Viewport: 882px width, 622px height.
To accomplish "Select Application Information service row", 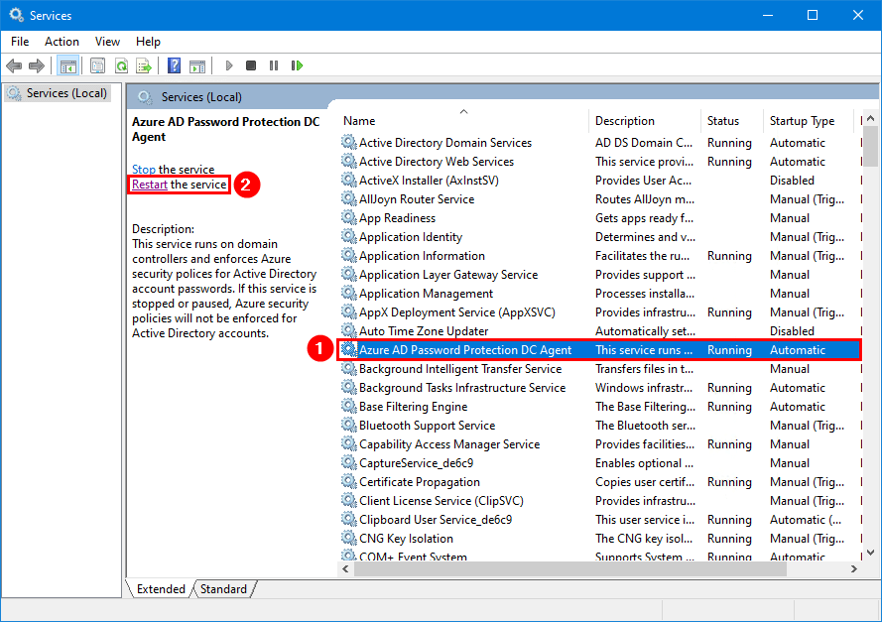I will [x=599, y=256].
